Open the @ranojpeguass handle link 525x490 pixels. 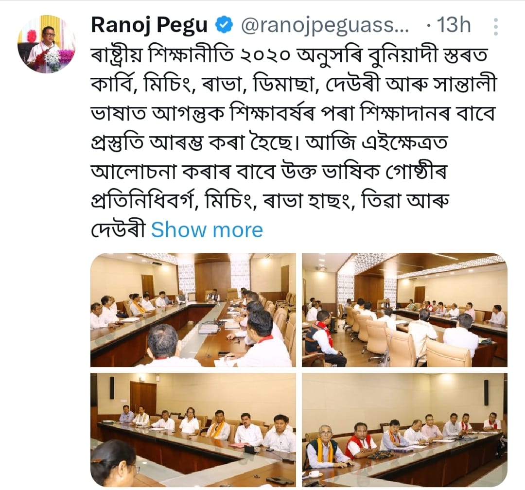(x=325, y=25)
